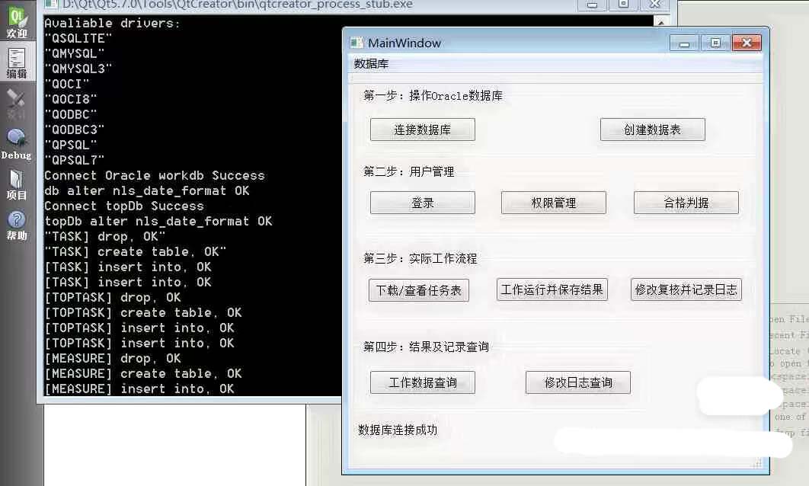
Task: Open 工作数据查询 query
Action: click(422, 382)
